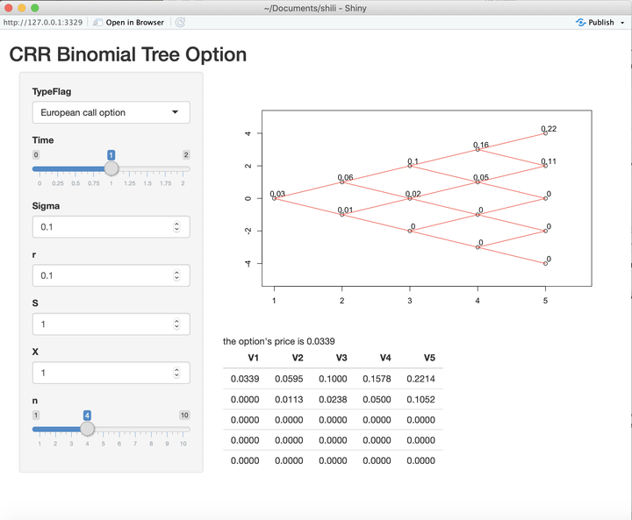Viewport: 632px width, 520px height.
Task: Click the Open in Browser icon
Action: (x=98, y=22)
